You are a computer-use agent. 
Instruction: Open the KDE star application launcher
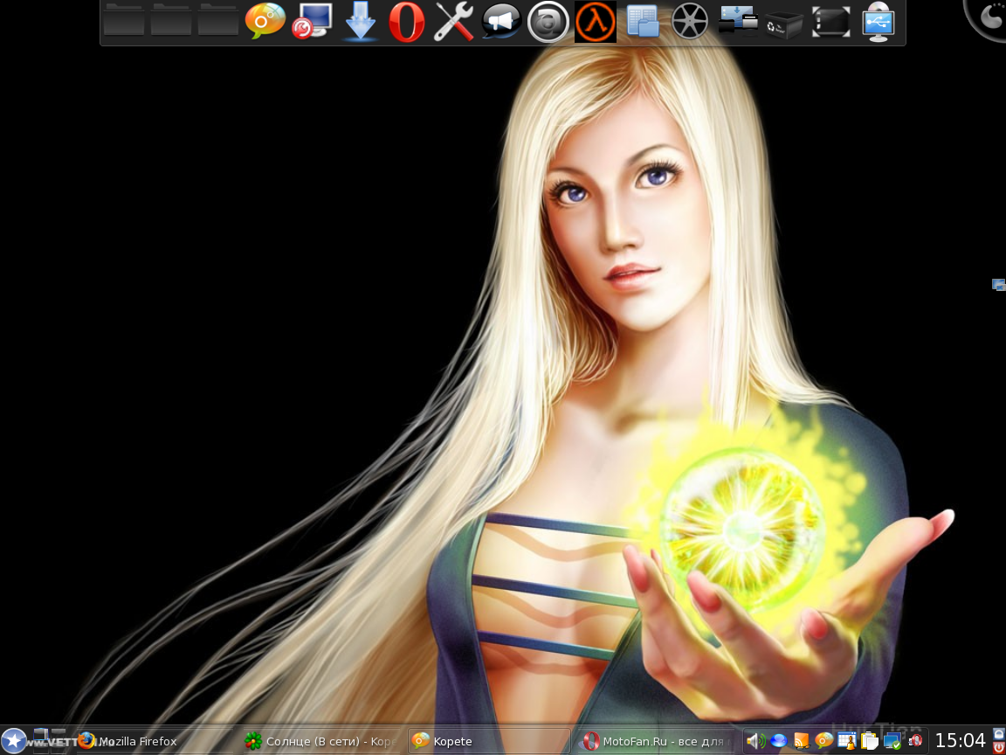[13, 741]
